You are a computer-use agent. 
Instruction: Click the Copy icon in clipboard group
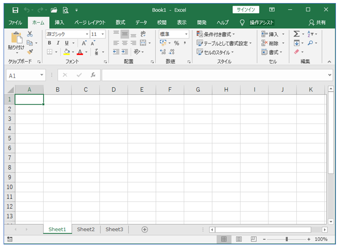[30, 43]
